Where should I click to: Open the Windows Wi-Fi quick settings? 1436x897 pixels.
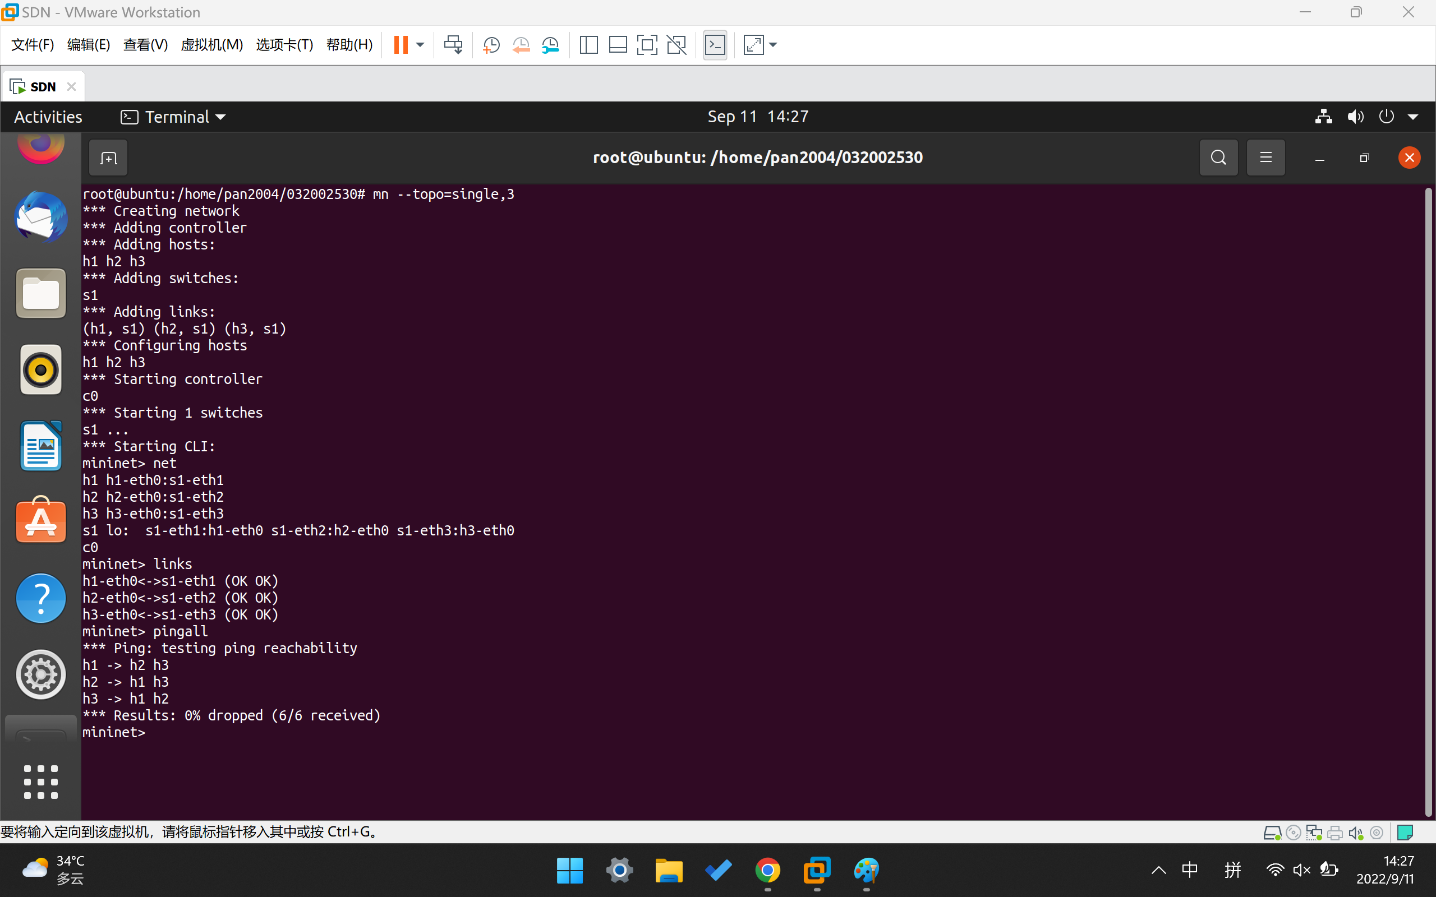tap(1274, 870)
